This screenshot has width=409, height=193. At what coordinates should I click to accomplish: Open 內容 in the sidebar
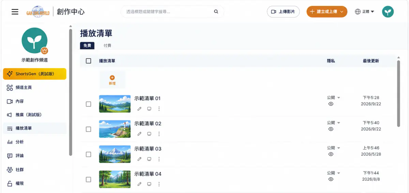(34, 101)
